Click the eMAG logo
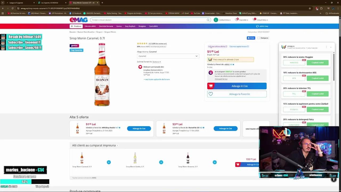Viewport: 341px width, 192px height. point(79,20)
